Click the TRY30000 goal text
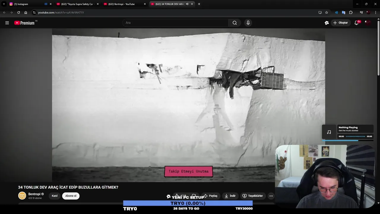Screen dimensions: 380x214 tap(244, 209)
